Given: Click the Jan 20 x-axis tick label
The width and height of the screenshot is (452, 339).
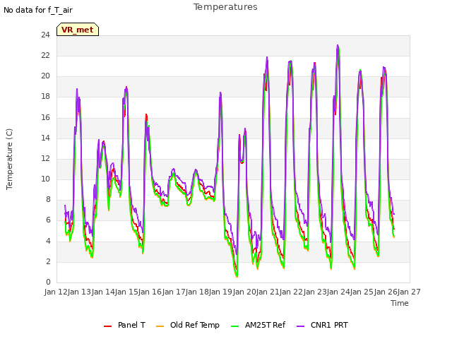Looking at the screenshot, I should click(244, 292).
